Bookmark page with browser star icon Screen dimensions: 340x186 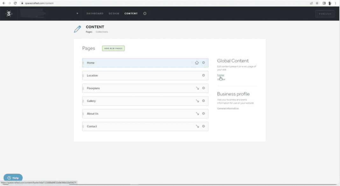point(317,3)
